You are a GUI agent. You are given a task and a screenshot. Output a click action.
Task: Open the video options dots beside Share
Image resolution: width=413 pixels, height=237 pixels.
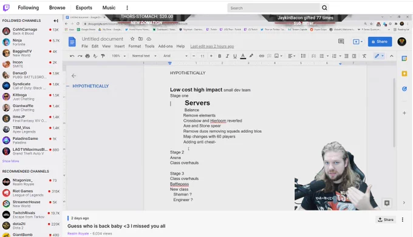point(403,219)
